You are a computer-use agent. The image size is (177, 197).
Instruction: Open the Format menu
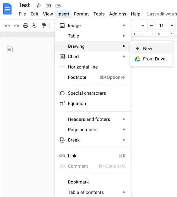click(81, 14)
